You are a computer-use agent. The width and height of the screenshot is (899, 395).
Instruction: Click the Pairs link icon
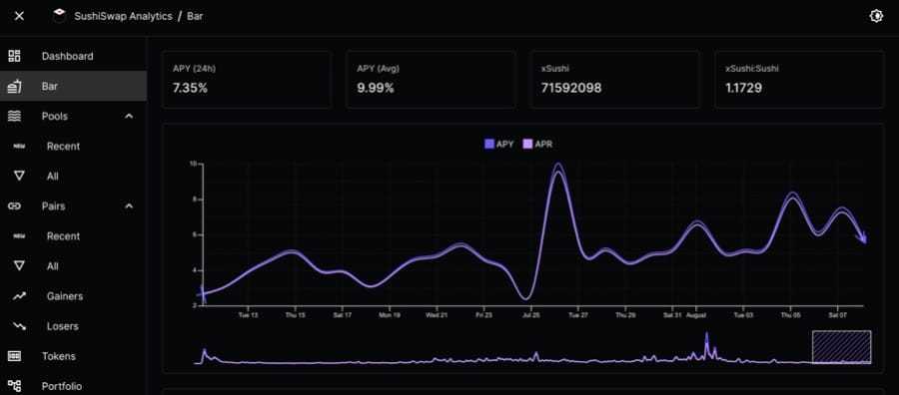14,206
